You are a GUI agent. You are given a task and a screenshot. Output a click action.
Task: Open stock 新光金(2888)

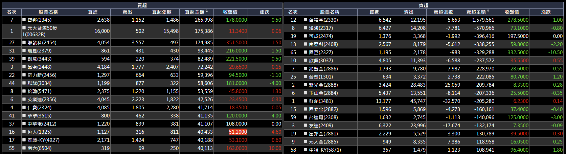(x=323, y=85)
